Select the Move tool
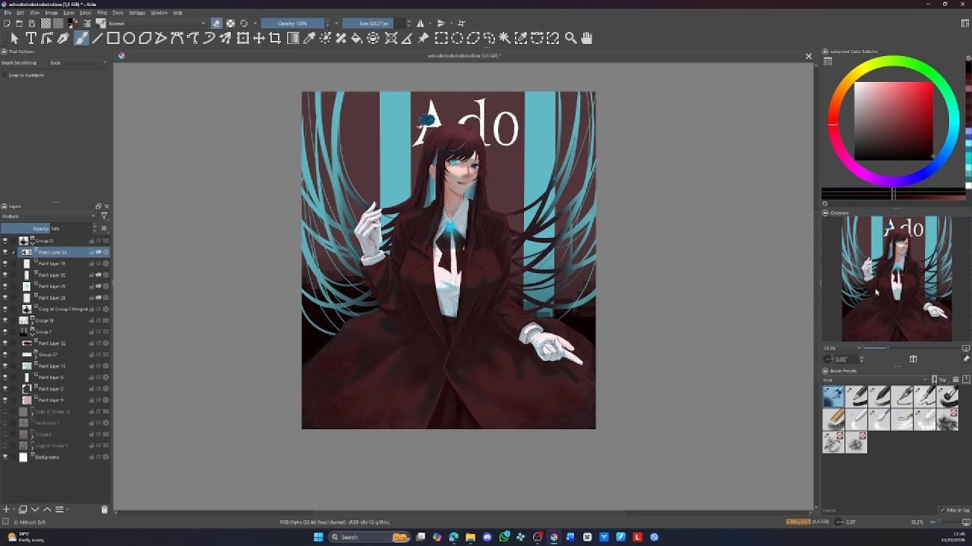This screenshot has width=972, height=546. coord(259,38)
